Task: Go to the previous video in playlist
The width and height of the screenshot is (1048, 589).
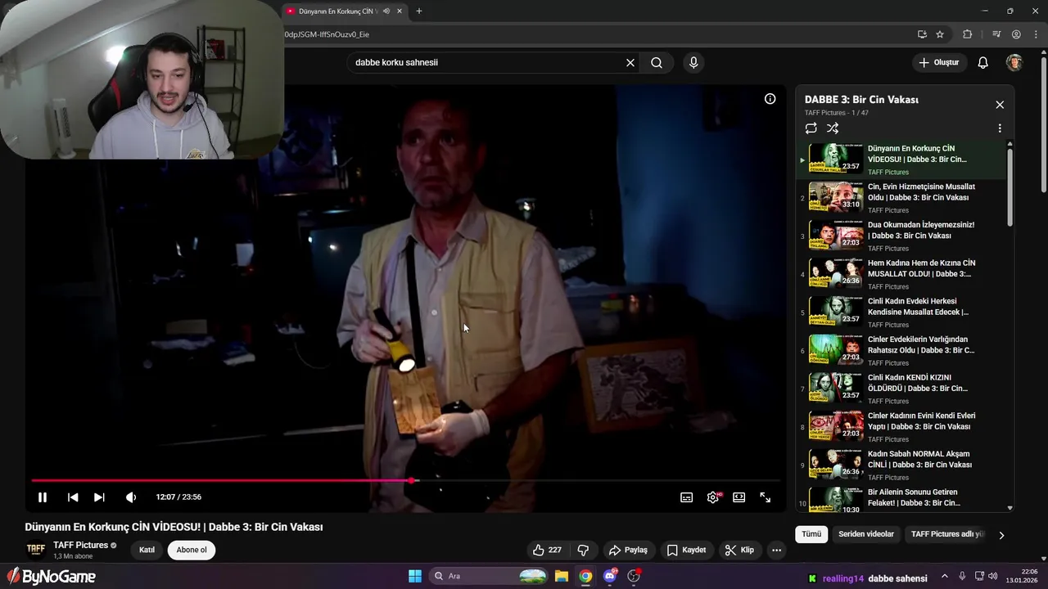Action: pos(73,497)
